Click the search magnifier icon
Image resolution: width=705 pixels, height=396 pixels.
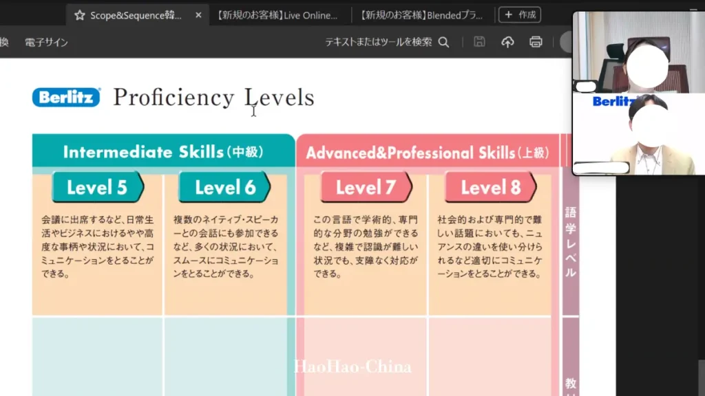pos(444,42)
